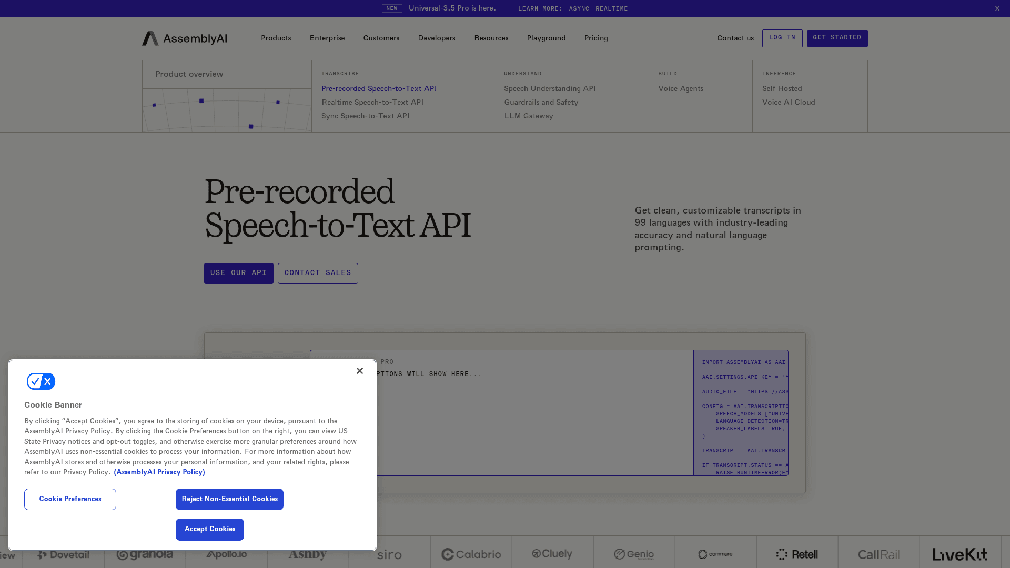Click the CallRail customer logo
This screenshot has height=568, width=1010.
point(878,554)
